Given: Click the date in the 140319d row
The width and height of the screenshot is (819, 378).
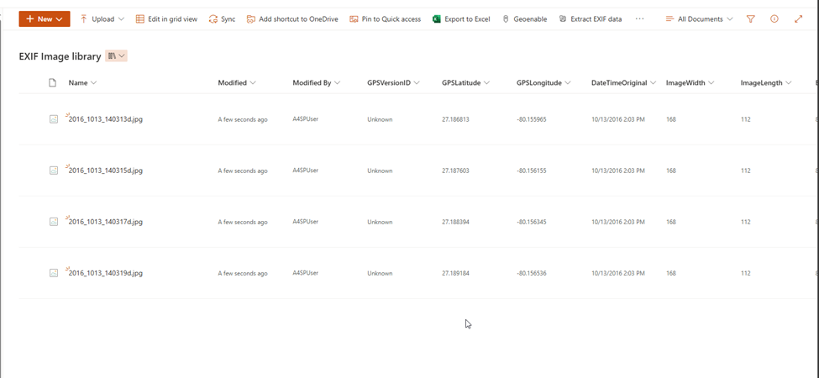Looking at the screenshot, I should (618, 273).
